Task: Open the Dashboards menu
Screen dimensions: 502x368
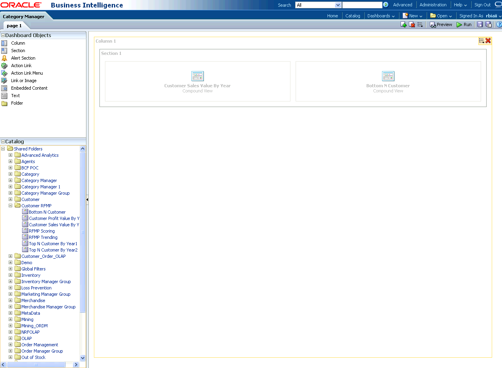Action: [x=381, y=16]
